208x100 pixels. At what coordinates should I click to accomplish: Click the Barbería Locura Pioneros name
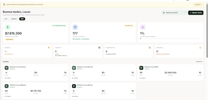click(x=18, y=67)
